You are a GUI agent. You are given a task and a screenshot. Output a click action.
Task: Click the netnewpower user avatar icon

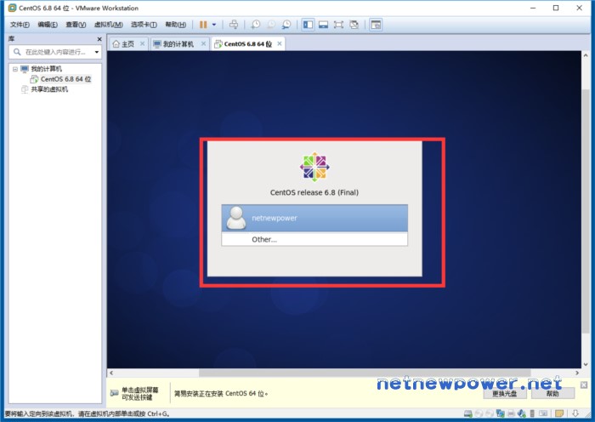pos(236,218)
